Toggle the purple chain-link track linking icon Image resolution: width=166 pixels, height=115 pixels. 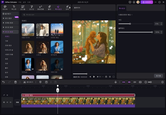(x=124, y=82)
